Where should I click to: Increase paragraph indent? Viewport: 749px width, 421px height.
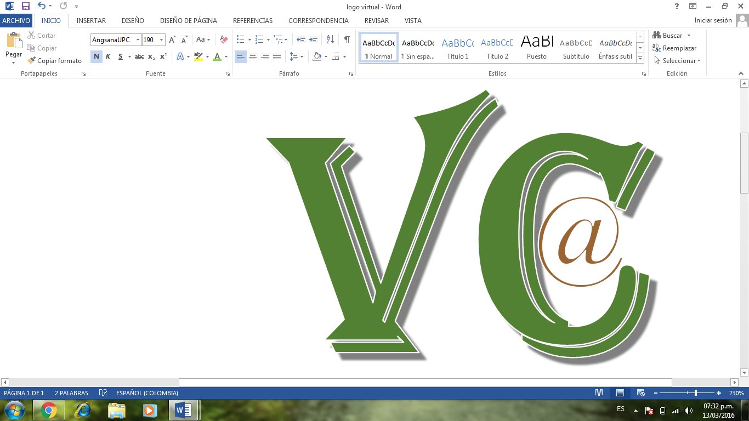tap(313, 39)
